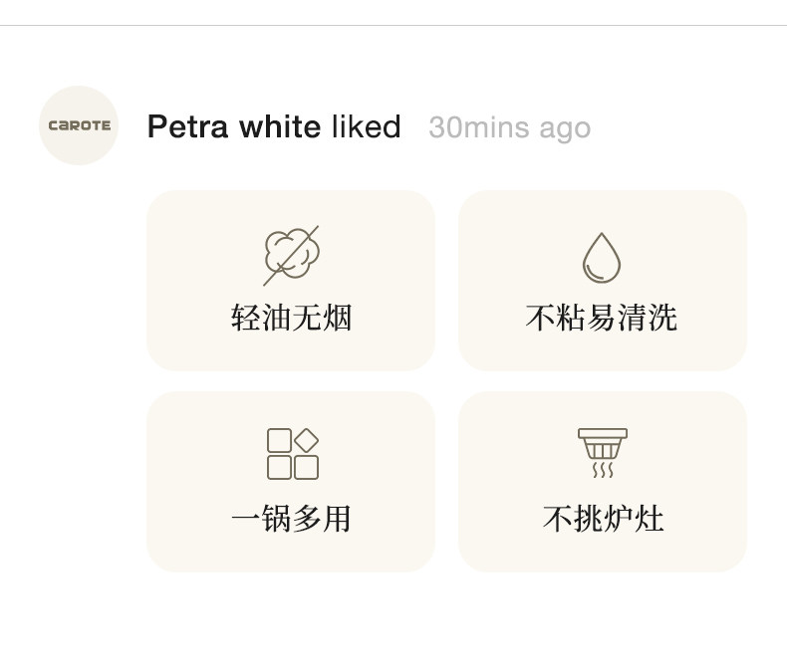787x672 pixels.
Task: Tap the top-right beige feature tile
Action: tap(602, 281)
